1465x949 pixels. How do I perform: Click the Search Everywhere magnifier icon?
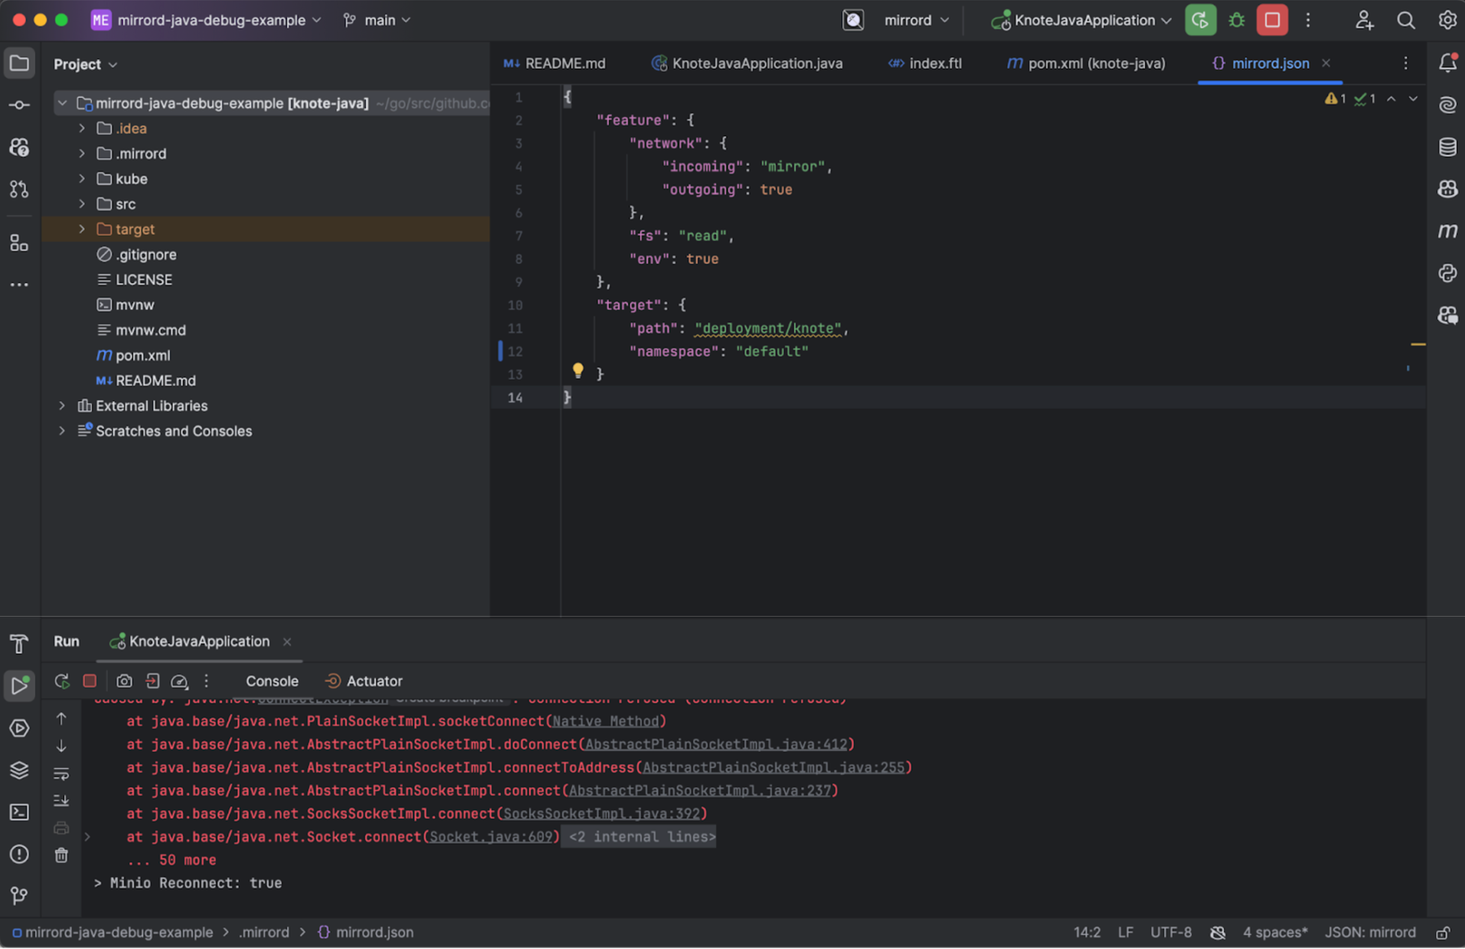tap(1405, 20)
